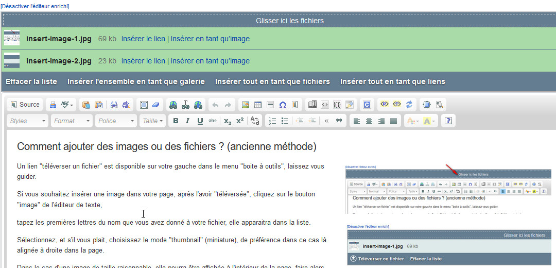This screenshot has width=556, height=268.
Task: Click 'Effacer la liste' in the upload bar
Action: 31,81
